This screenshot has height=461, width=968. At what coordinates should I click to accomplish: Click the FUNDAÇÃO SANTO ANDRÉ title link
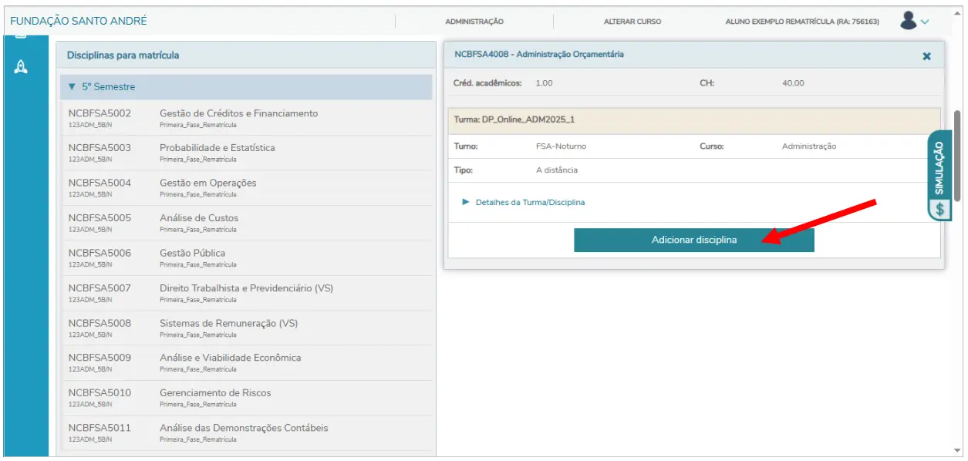tap(79, 22)
